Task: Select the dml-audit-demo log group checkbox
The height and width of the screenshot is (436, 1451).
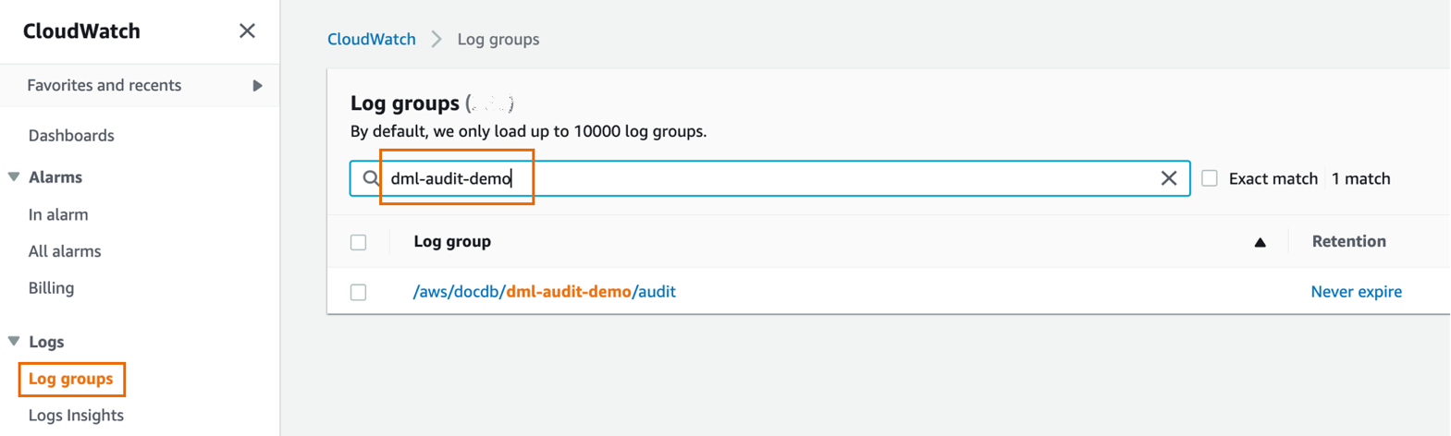Action: tap(359, 292)
